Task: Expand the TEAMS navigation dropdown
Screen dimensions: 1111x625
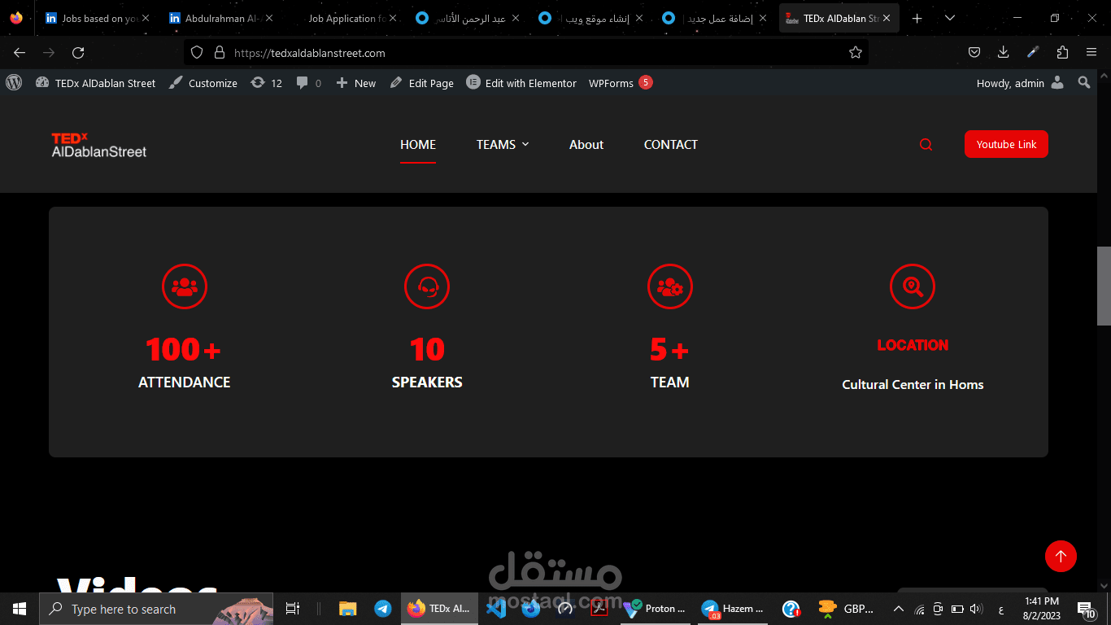Action: click(503, 145)
